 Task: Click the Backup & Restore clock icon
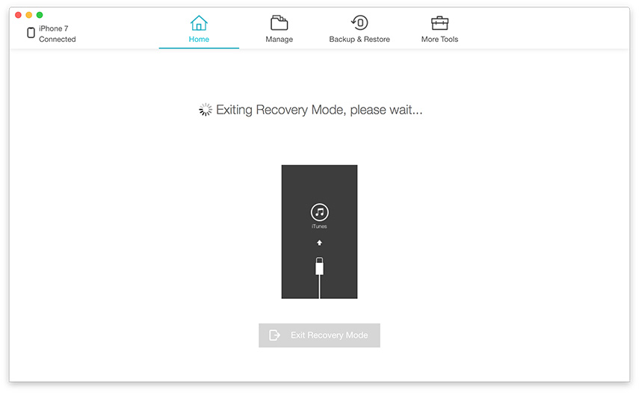(359, 22)
